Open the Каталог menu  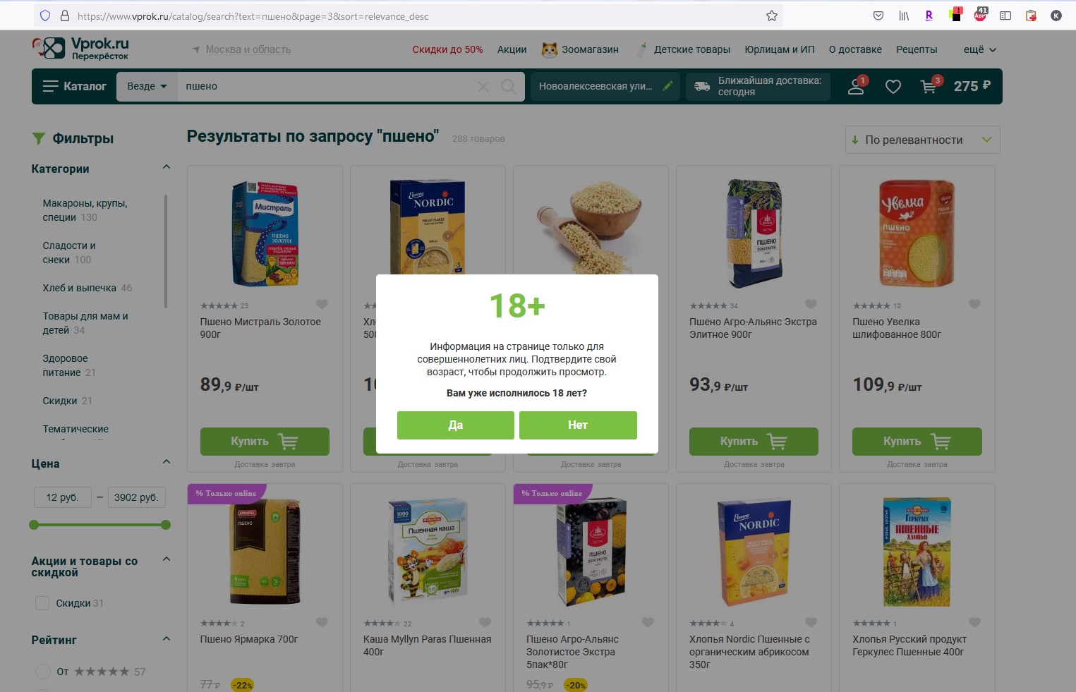[x=74, y=86]
